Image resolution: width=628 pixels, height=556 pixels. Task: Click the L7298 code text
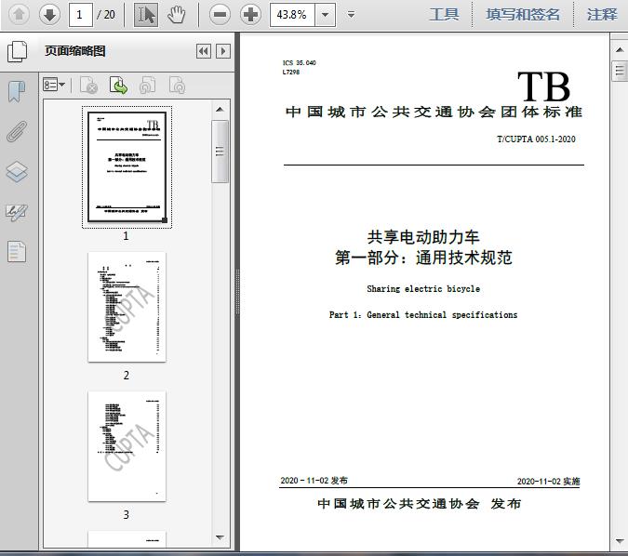[291, 72]
